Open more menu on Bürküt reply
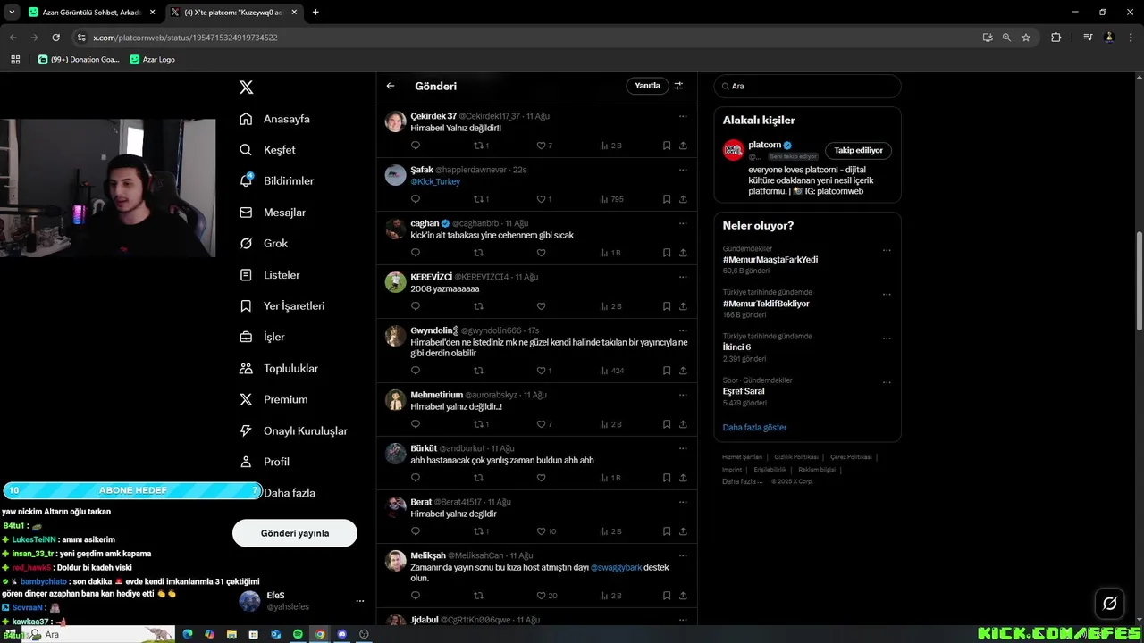The image size is (1144, 643). 683,448
